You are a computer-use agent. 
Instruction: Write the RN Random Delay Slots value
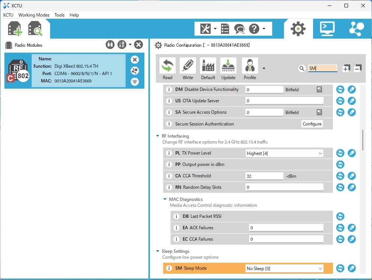click(352, 187)
